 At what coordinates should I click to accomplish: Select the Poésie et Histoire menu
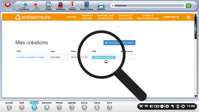(87, 17)
